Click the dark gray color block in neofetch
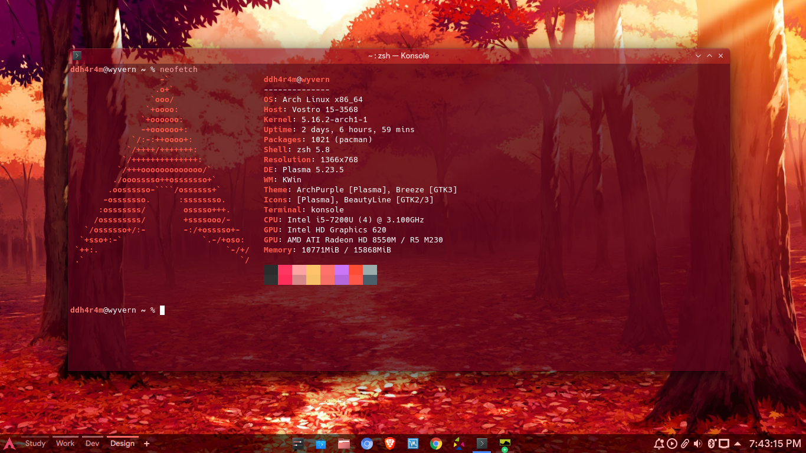 coord(271,275)
